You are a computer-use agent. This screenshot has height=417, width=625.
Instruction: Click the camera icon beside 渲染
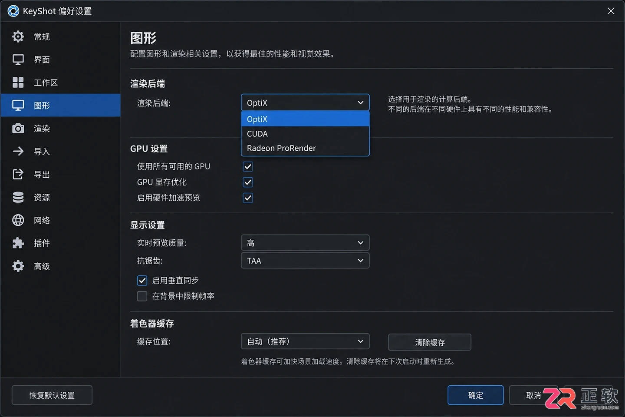(18, 129)
